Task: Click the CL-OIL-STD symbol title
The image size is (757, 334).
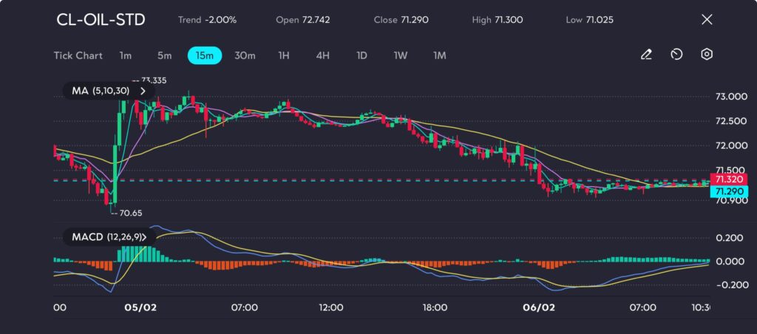Action: pyautogui.click(x=101, y=20)
